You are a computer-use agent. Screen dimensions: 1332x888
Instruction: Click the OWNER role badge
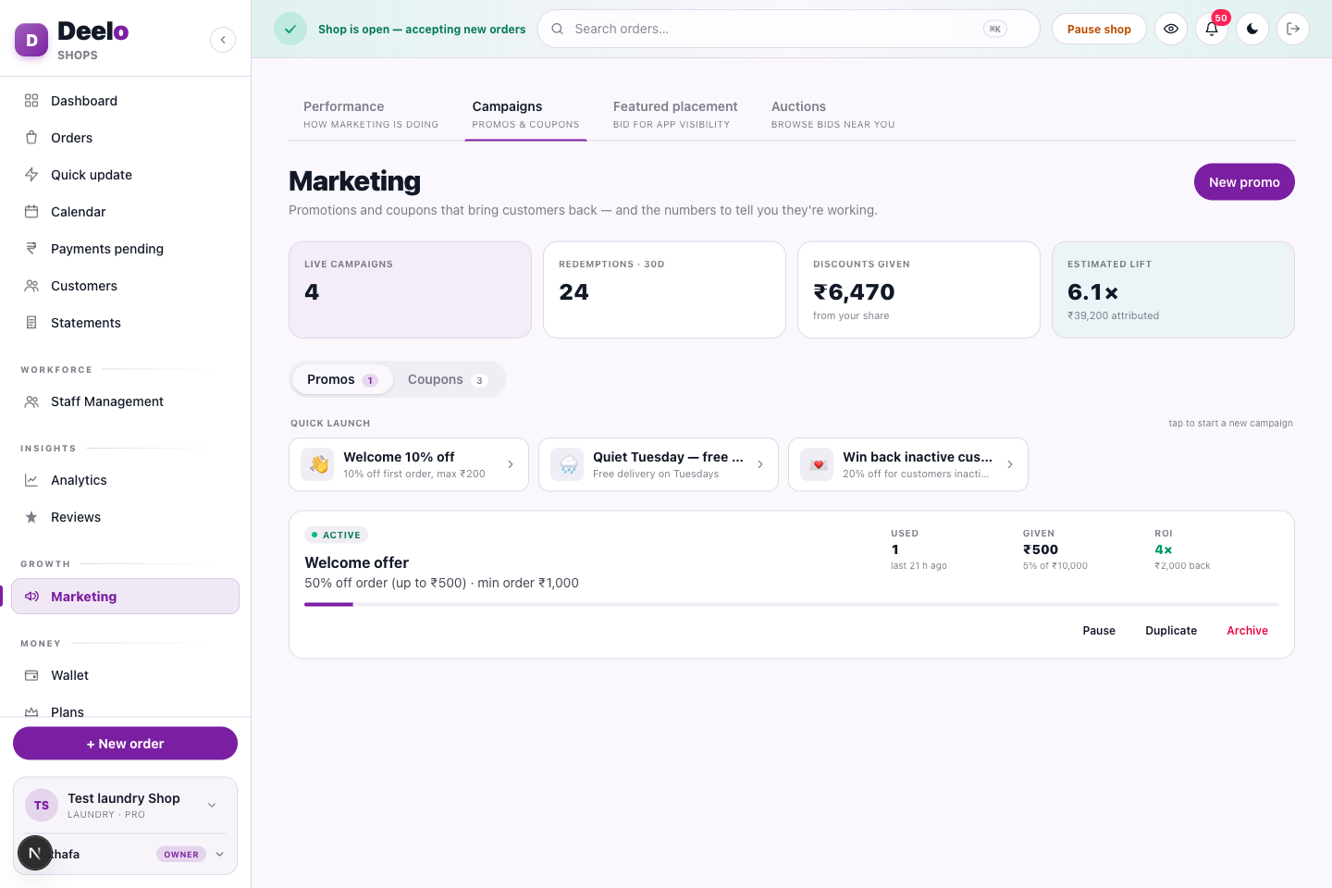[x=181, y=855]
